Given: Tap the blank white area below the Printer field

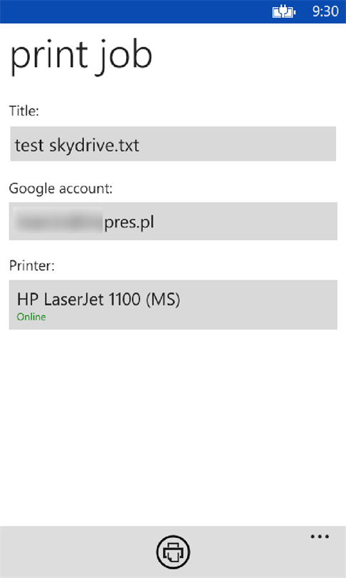Looking at the screenshot, I should [x=173, y=427].
